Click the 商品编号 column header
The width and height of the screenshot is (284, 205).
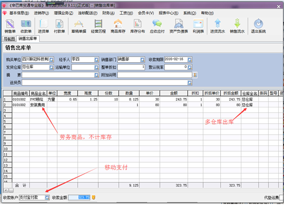point(21,93)
